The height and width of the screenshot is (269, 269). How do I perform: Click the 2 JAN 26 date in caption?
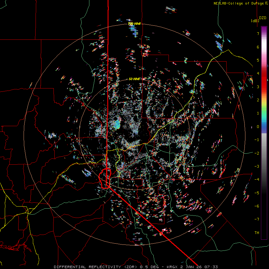192,267
